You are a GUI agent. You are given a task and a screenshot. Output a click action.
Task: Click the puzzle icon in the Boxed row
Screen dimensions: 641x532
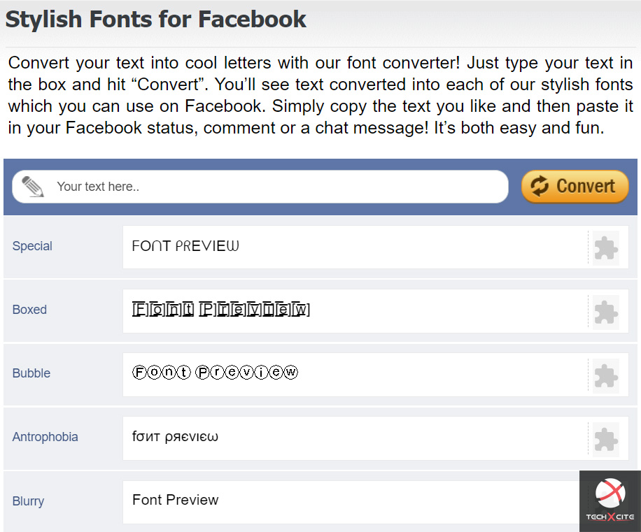click(x=606, y=312)
